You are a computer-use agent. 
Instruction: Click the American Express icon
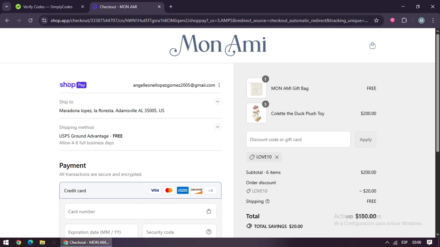tap(183, 190)
